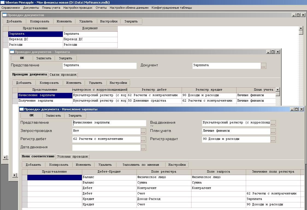Click Добавить in Поля соответствие toolbar
Viewport: 307px width, 210px height.
point(34,165)
